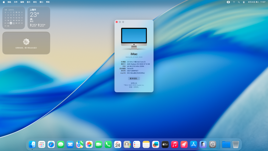
Task: Open the 帮助 menu
Action: 48,2
